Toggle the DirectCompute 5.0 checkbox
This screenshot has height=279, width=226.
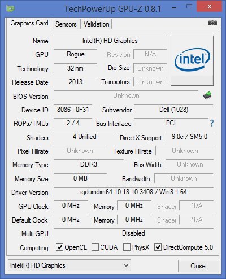click(158, 247)
